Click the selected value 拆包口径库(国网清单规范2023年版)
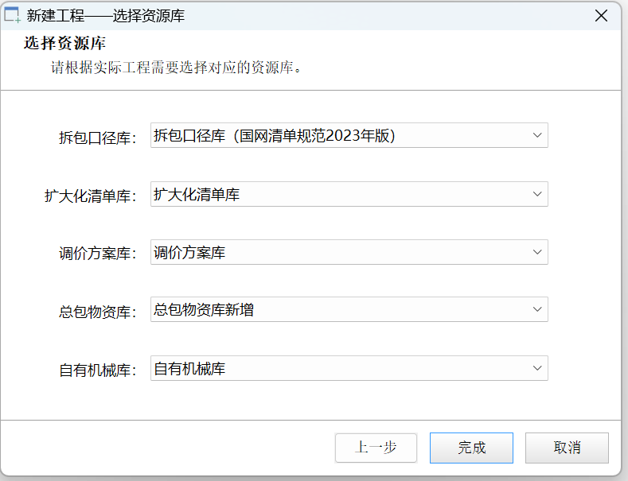Viewport: 628px width, 481px height. 275,136
